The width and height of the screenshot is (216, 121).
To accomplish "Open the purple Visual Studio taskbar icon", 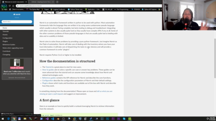I will [x=47, y=119].
